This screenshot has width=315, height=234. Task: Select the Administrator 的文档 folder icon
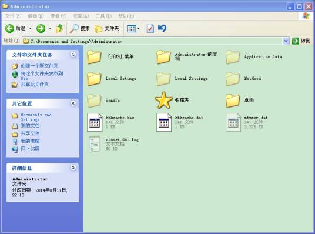coord(163,57)
